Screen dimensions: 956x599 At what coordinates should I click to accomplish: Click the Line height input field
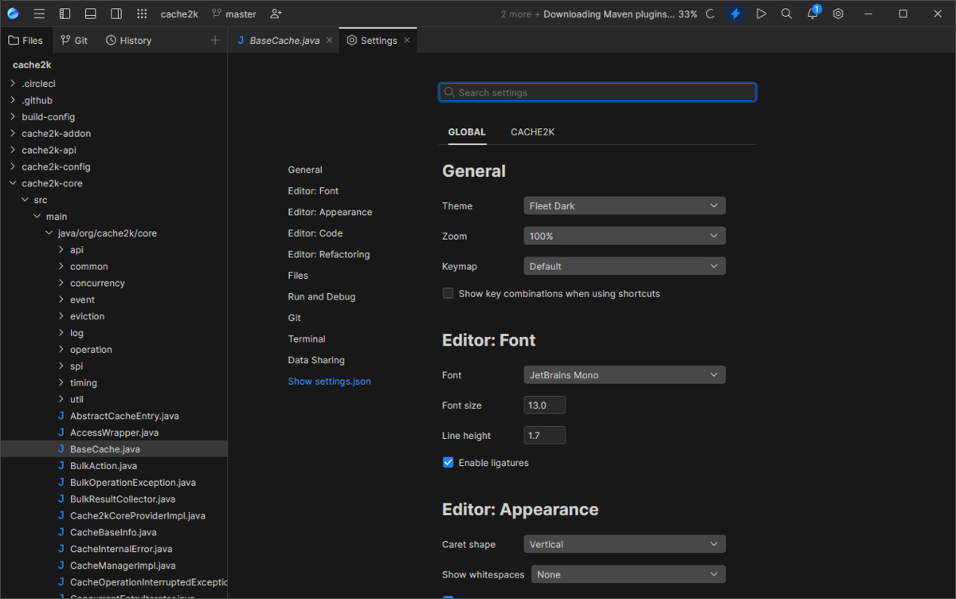point(545,436)
